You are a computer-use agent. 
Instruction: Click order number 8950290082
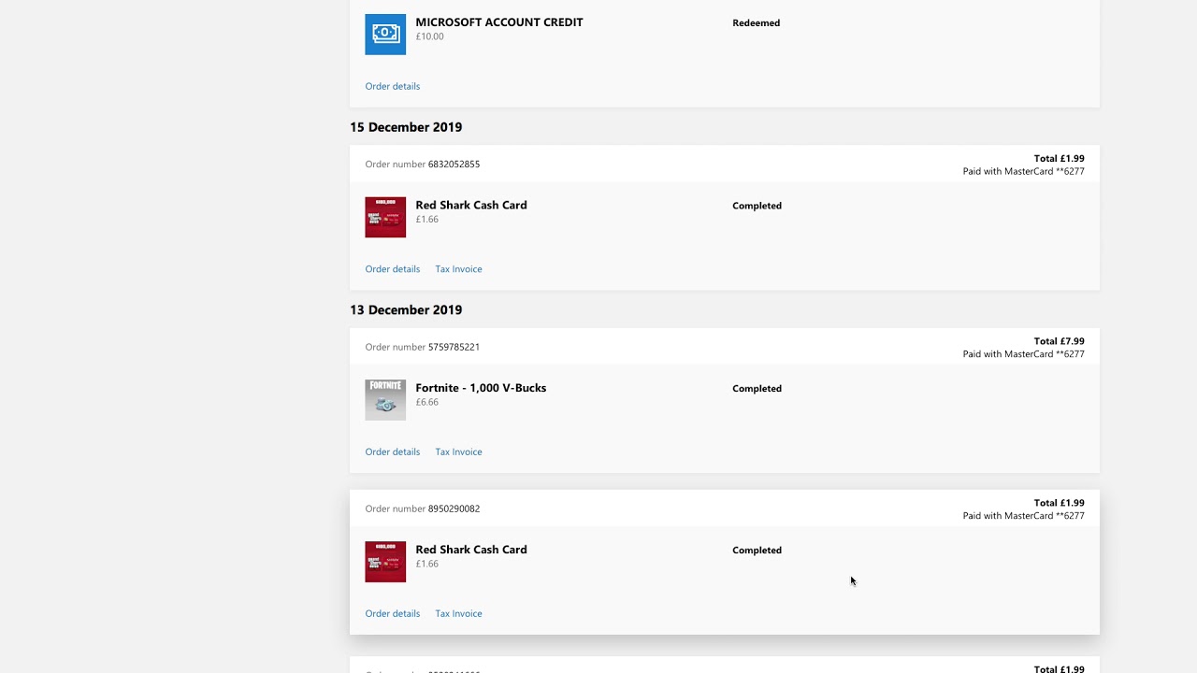454,508
